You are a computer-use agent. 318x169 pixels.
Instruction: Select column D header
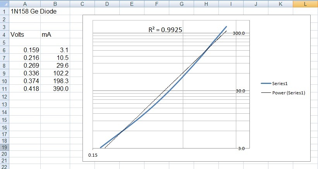coord(107,4)
